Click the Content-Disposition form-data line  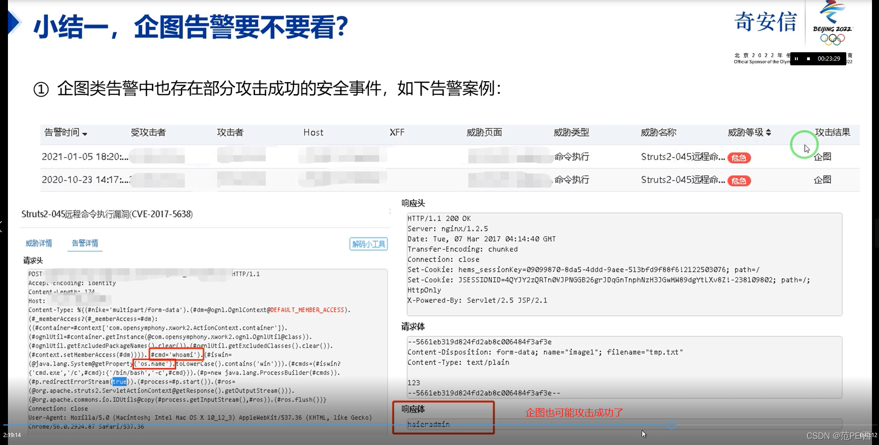click(545, 352)
